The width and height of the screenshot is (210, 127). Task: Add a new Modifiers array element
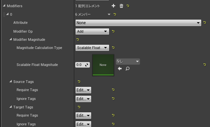113,6
